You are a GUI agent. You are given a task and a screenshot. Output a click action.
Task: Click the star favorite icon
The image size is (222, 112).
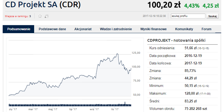click(40, 16)
